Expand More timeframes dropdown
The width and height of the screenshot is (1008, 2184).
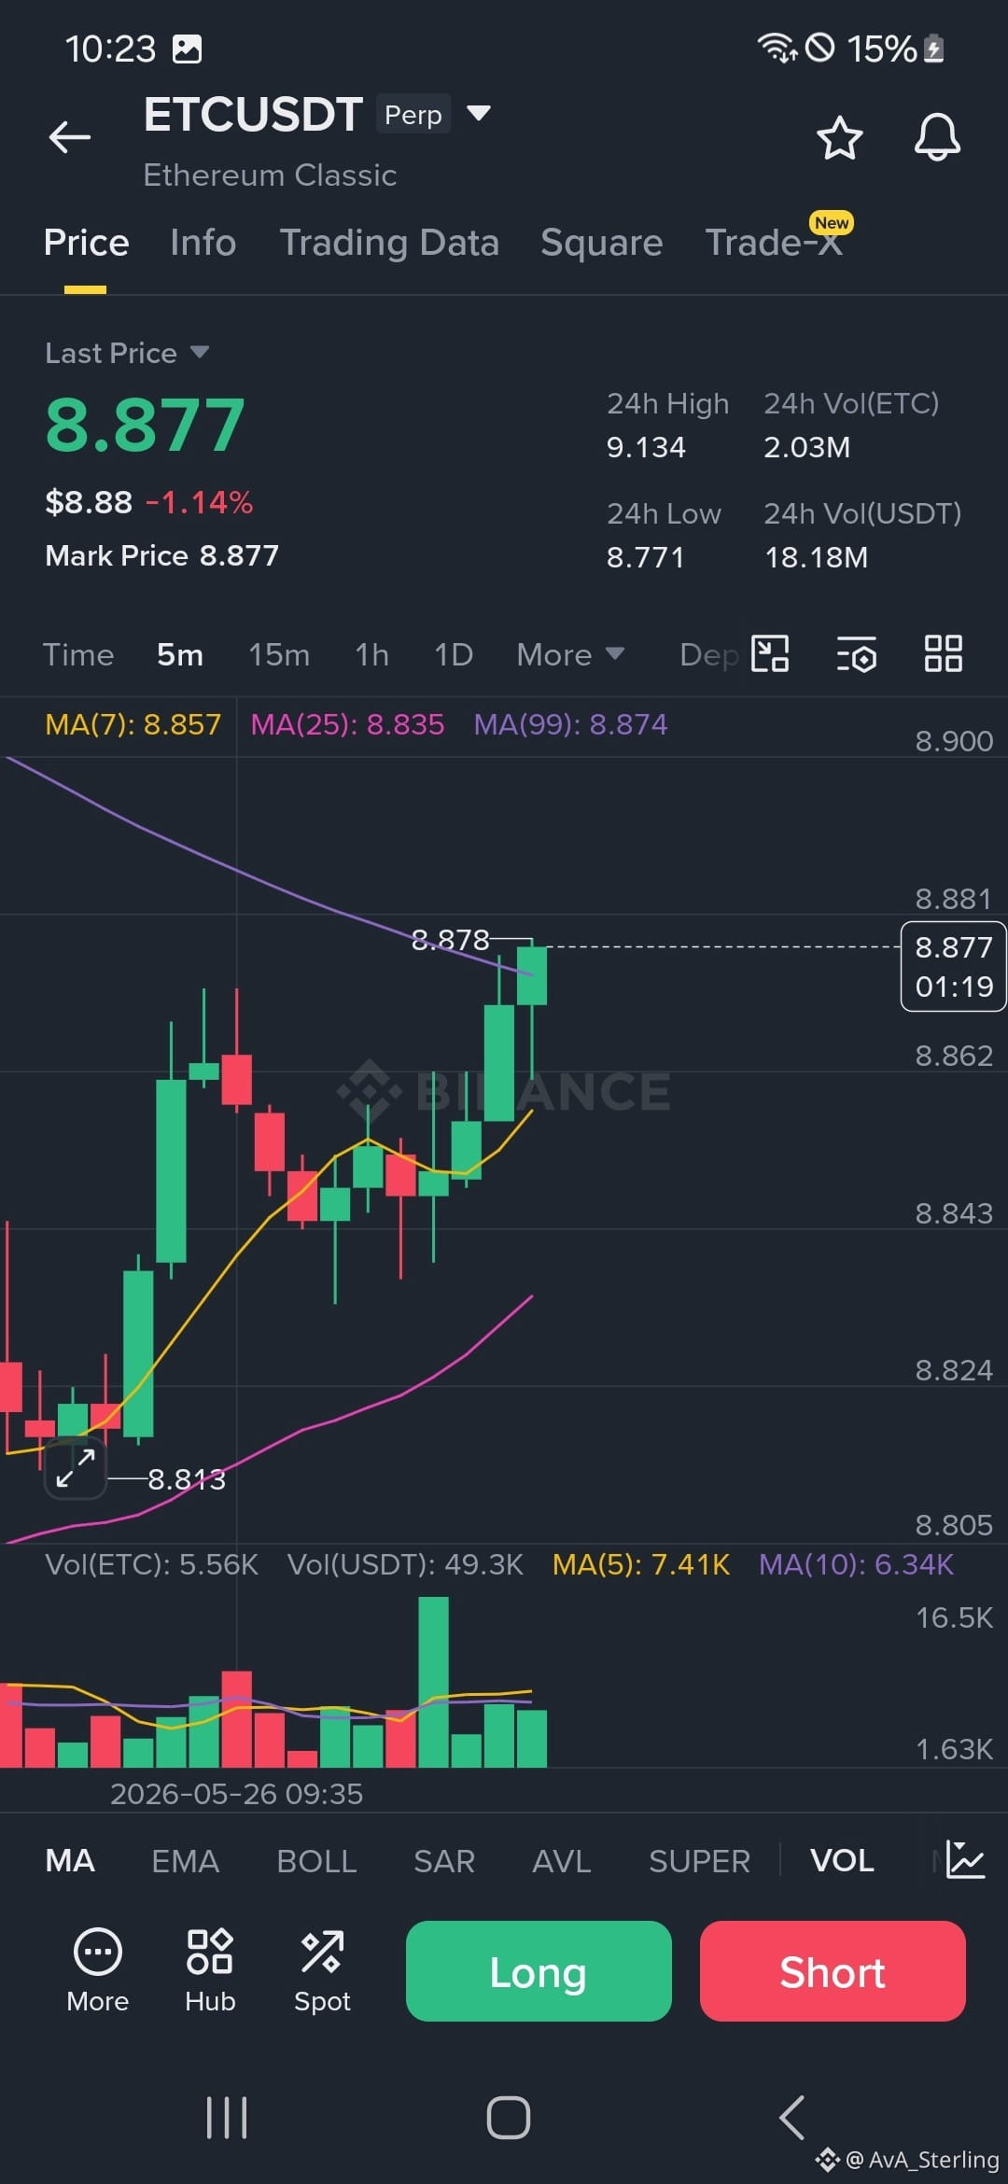coord(570,654)
